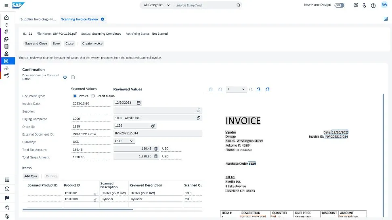This screenshot has height=220, width=392.
Task: Click the Save button
Action: coord(56,44)
